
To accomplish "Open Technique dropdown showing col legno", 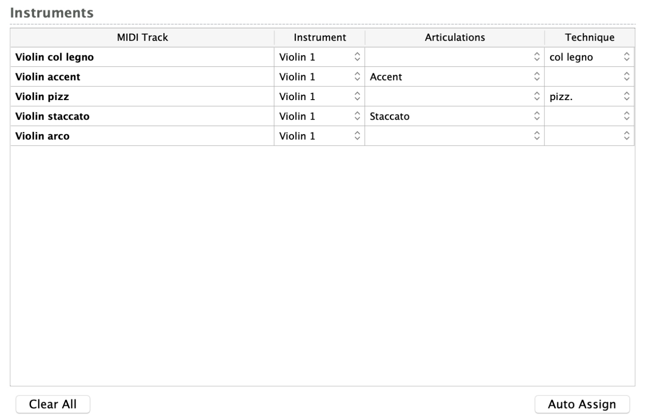I will pyautogui.click(x=590, y=57).
